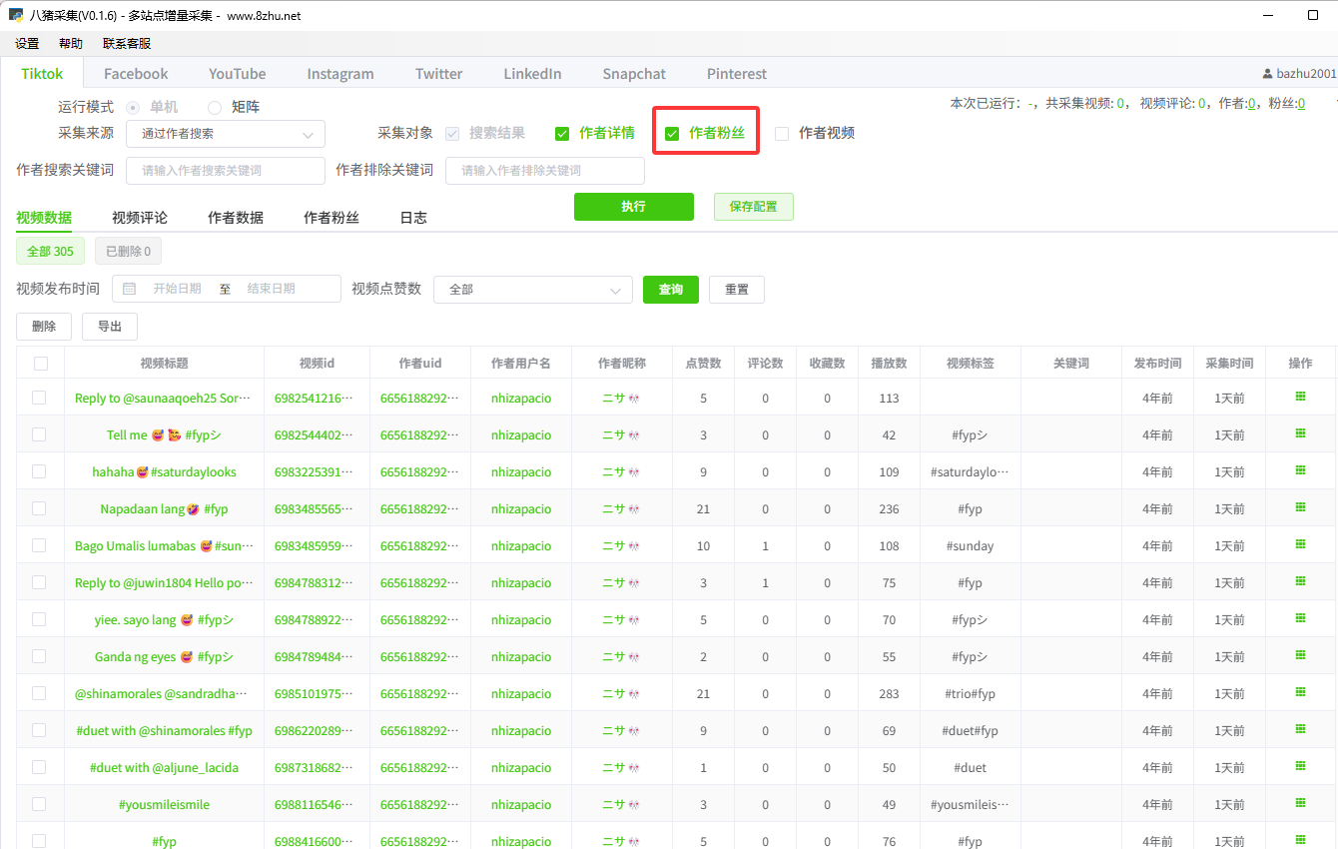This screenshot has height=849, width=1338.
Task: Open the 设置 menu
Action: click(27, 44)
